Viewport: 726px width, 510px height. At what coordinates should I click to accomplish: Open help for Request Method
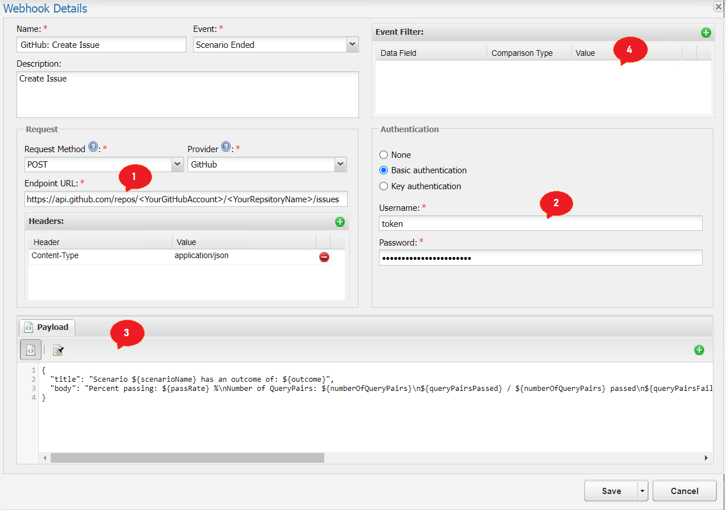tap(93, 148)
